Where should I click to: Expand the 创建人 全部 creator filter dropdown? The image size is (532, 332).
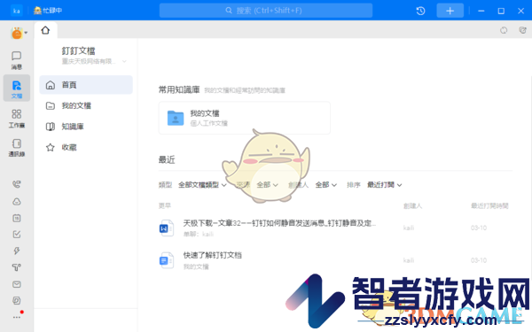(325, 185)
